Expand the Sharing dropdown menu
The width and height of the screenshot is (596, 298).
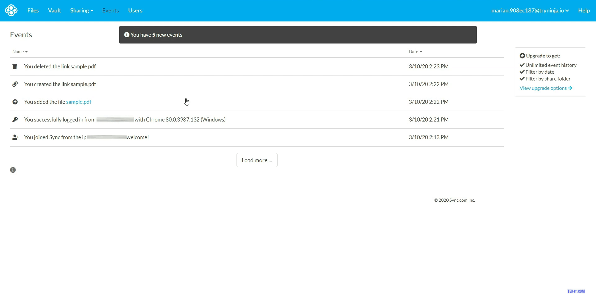point(82,11)
